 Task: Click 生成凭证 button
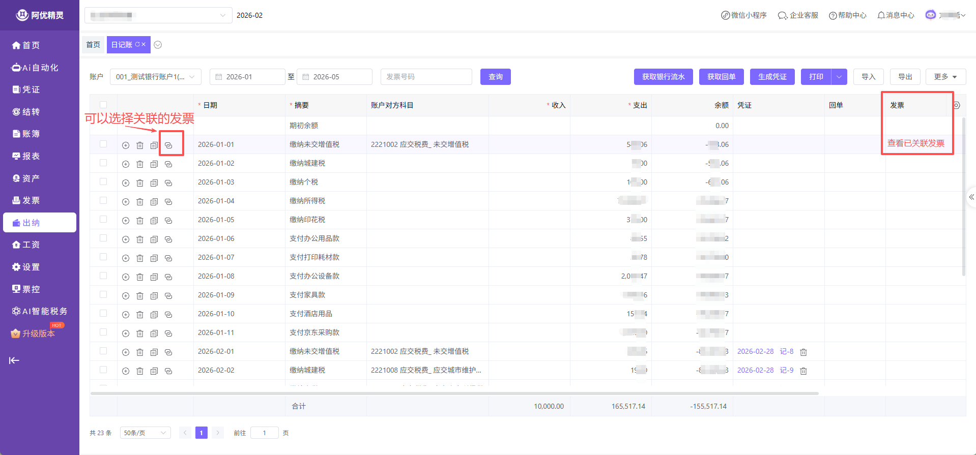tap(772, 77)
